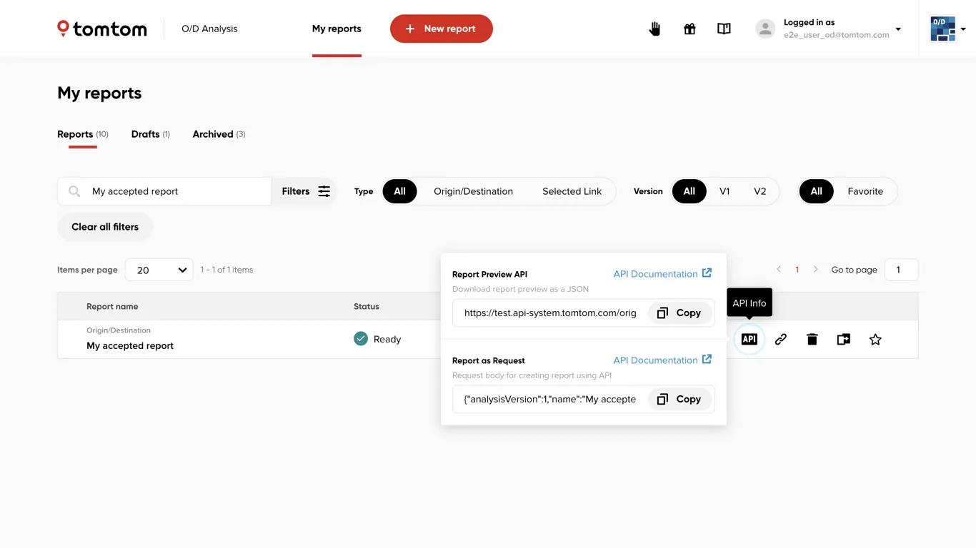Select Version All filter
976x548 pixels.
[x=689, y=191]
